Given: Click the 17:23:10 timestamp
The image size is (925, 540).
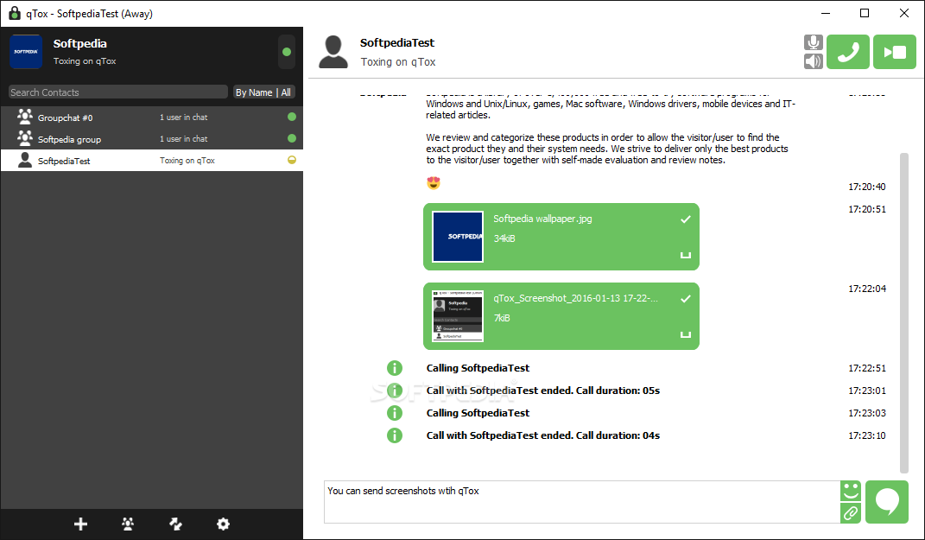Looking at the screenshot, I should click(x=867, y=435).
